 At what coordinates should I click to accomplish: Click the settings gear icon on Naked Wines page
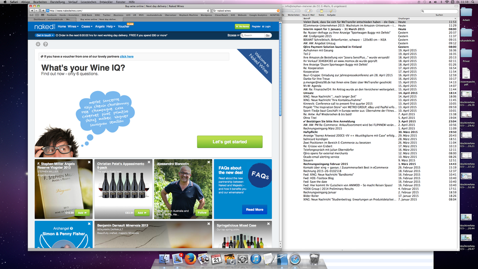tap(38, 44)
